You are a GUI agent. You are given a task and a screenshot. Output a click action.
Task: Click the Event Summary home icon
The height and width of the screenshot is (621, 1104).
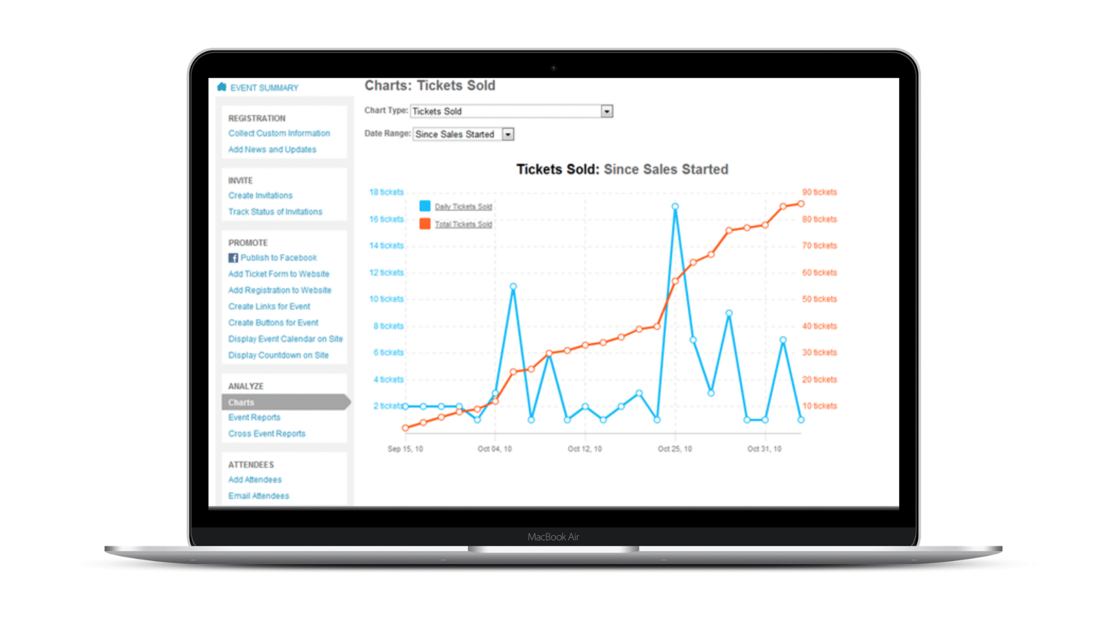click(x=221, y=86)
